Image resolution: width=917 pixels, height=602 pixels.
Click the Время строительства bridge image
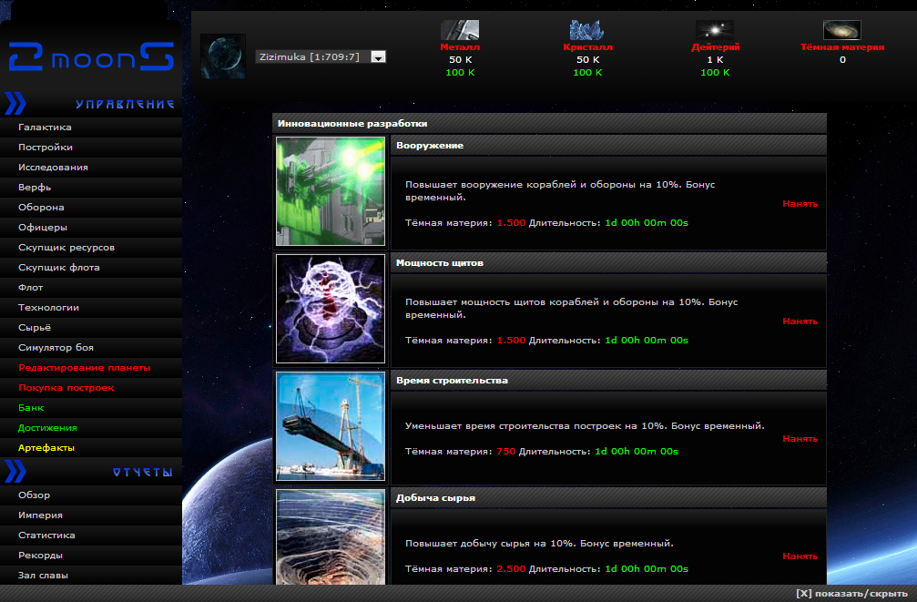coord(331,426)
